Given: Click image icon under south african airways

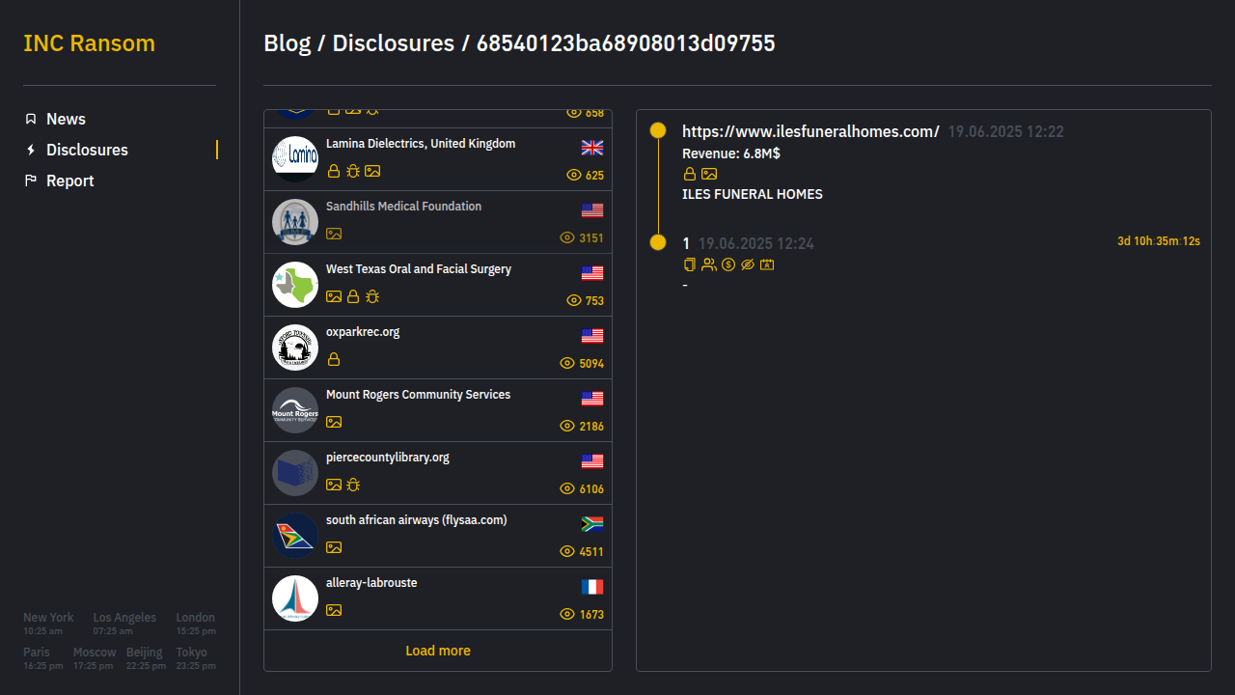Looking at the screenshot, I should [x=334, y=547].
